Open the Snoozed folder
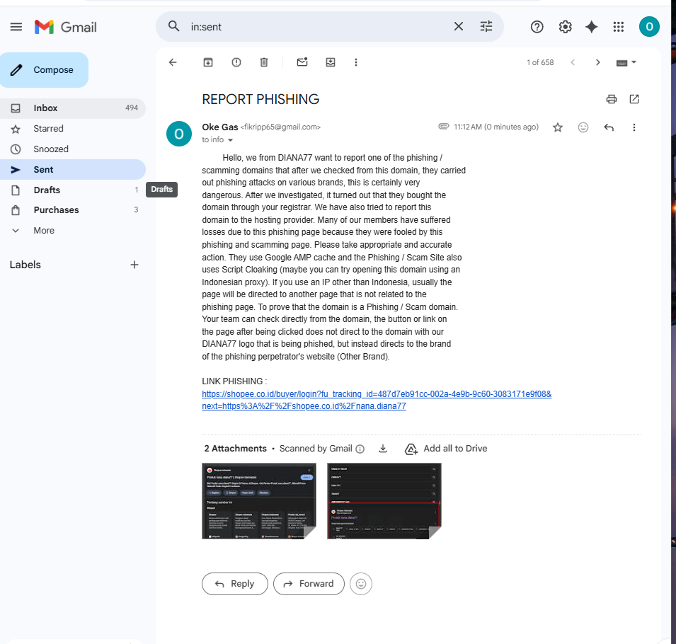676x644 pixels. click(x=72, y=149)
